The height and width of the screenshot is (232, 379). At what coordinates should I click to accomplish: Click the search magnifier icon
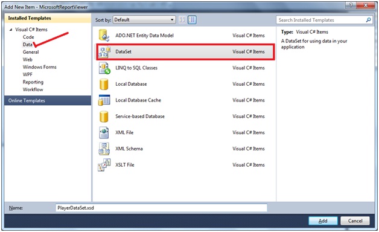(x=368, y=20)
